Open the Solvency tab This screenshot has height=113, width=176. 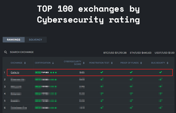(x=35, y=40)
